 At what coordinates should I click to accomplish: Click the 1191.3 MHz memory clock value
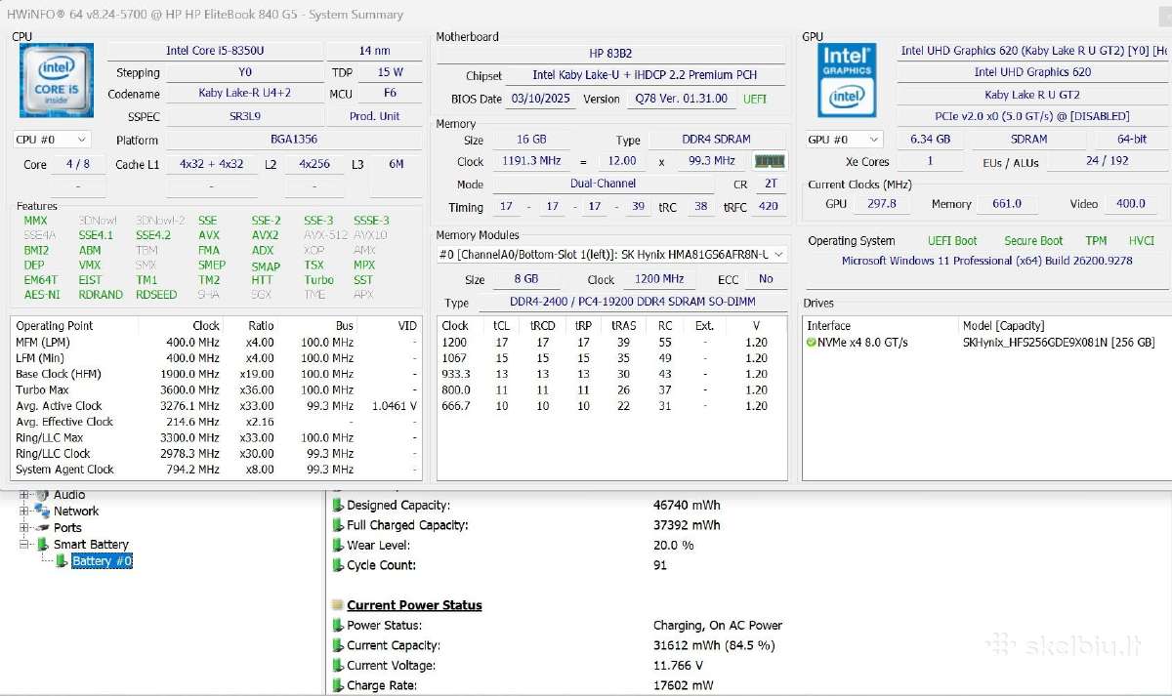click(531, 161)
